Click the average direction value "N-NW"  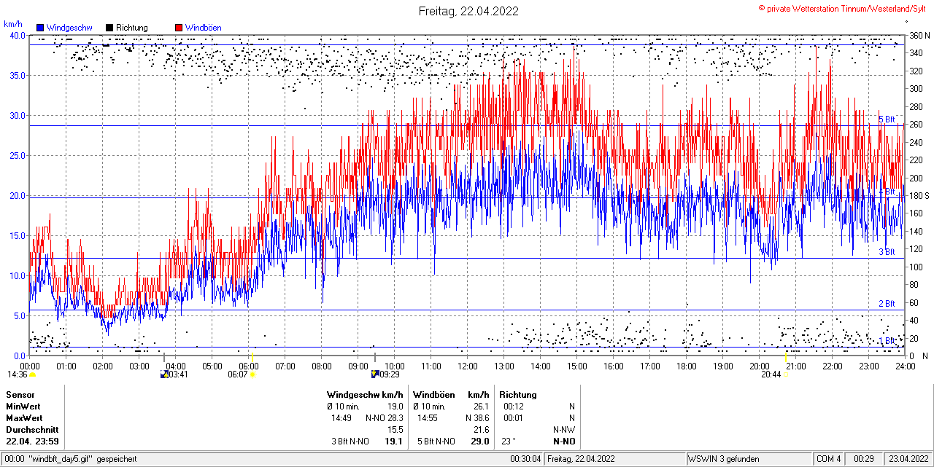click(565, 430)
